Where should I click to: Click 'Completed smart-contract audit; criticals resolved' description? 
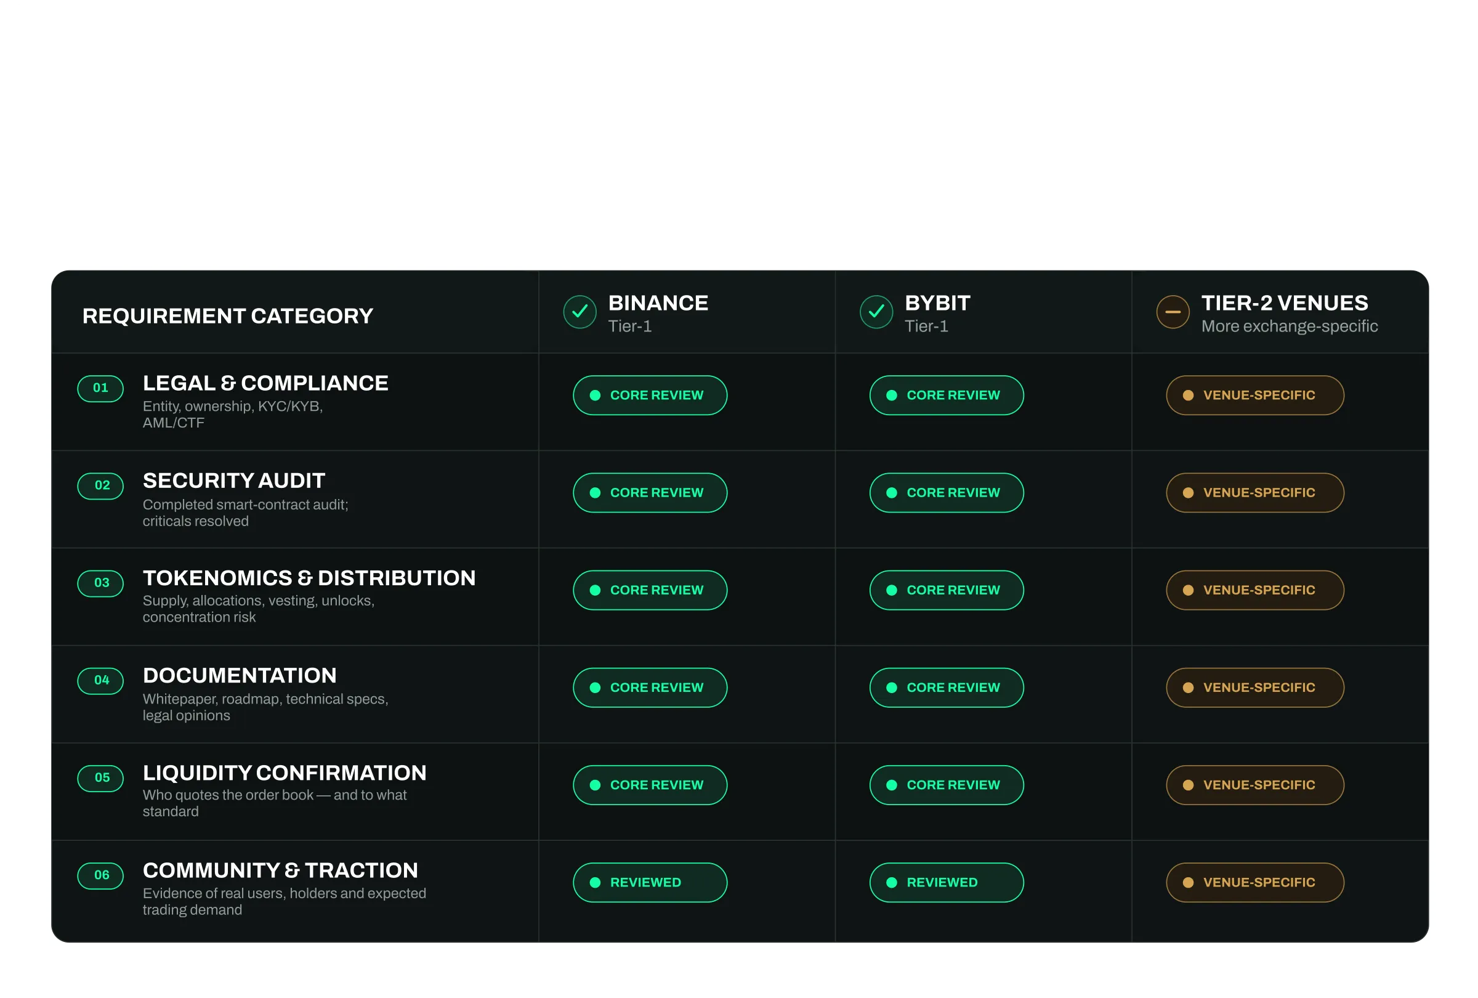tap(245, 513)
